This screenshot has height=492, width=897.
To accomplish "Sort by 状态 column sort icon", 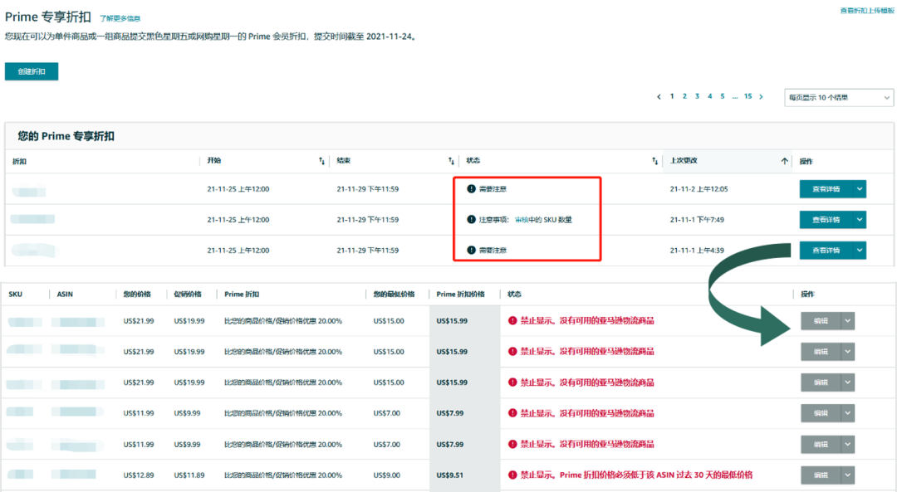I will point(654,161).
